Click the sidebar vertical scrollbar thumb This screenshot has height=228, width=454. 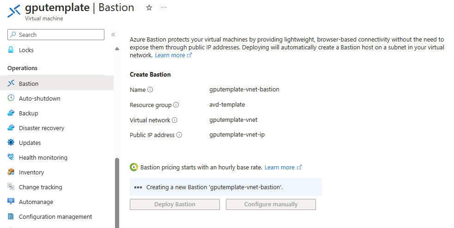(117, 193)
